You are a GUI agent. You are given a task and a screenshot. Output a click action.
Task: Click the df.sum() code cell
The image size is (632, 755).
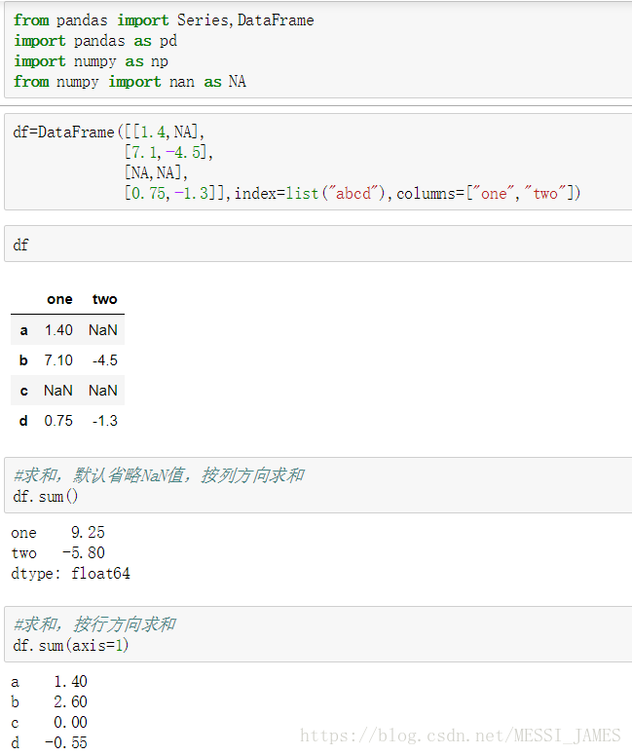point(317,485)
